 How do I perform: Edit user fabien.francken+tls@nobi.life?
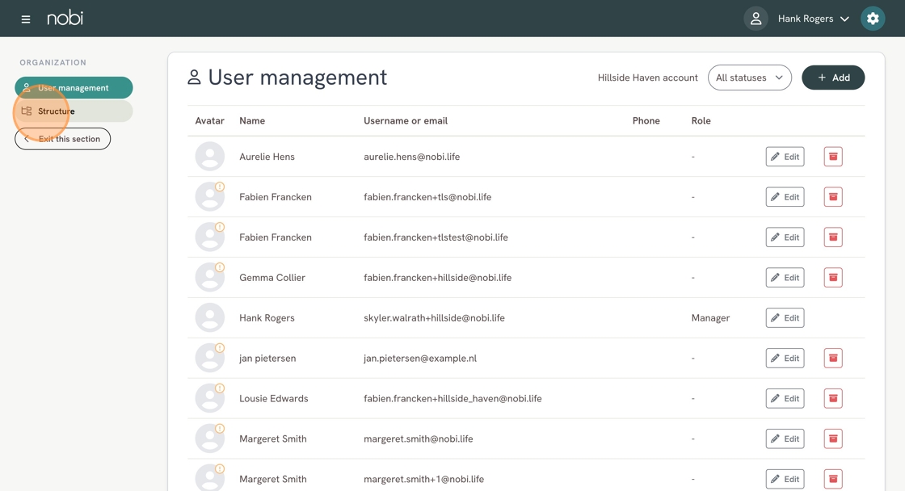coord(785,197)
